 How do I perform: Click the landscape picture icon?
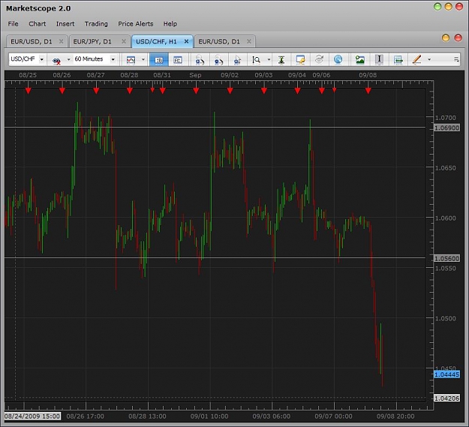pos(360,60)
